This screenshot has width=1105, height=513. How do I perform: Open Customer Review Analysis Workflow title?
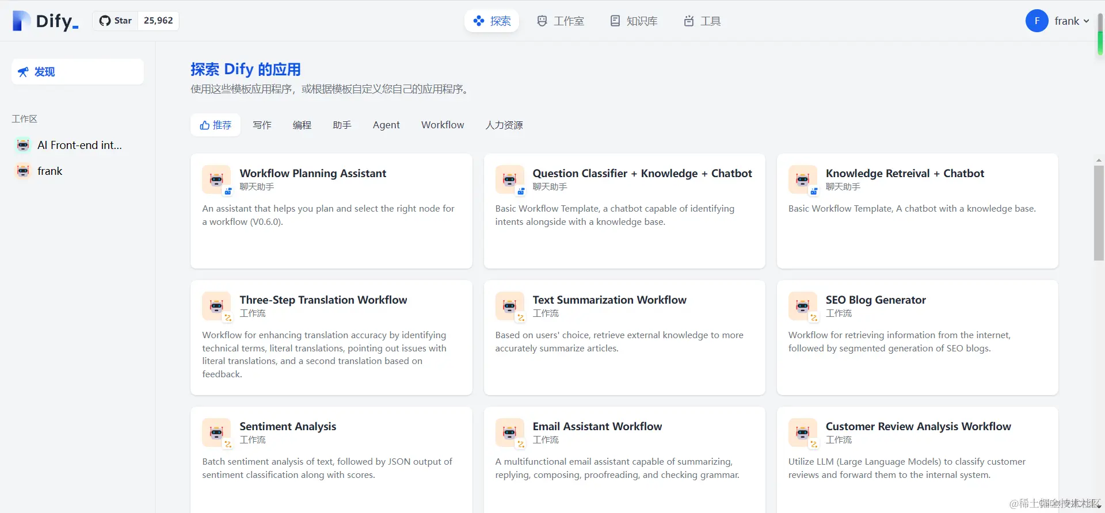click(918, 426)
